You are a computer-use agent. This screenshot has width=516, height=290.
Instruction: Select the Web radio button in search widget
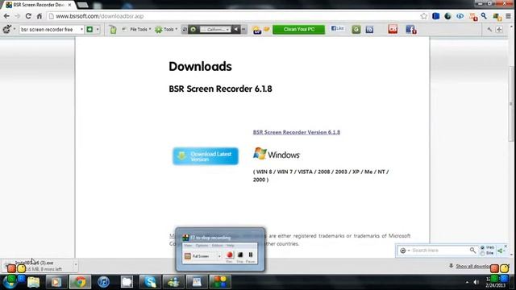(482, 247)
